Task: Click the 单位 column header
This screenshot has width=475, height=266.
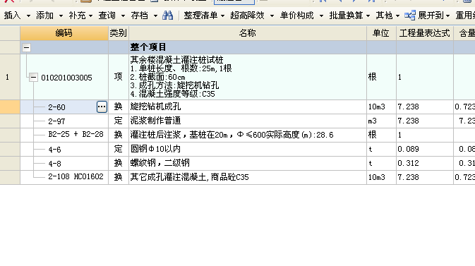Action: (x=381, y=33)
